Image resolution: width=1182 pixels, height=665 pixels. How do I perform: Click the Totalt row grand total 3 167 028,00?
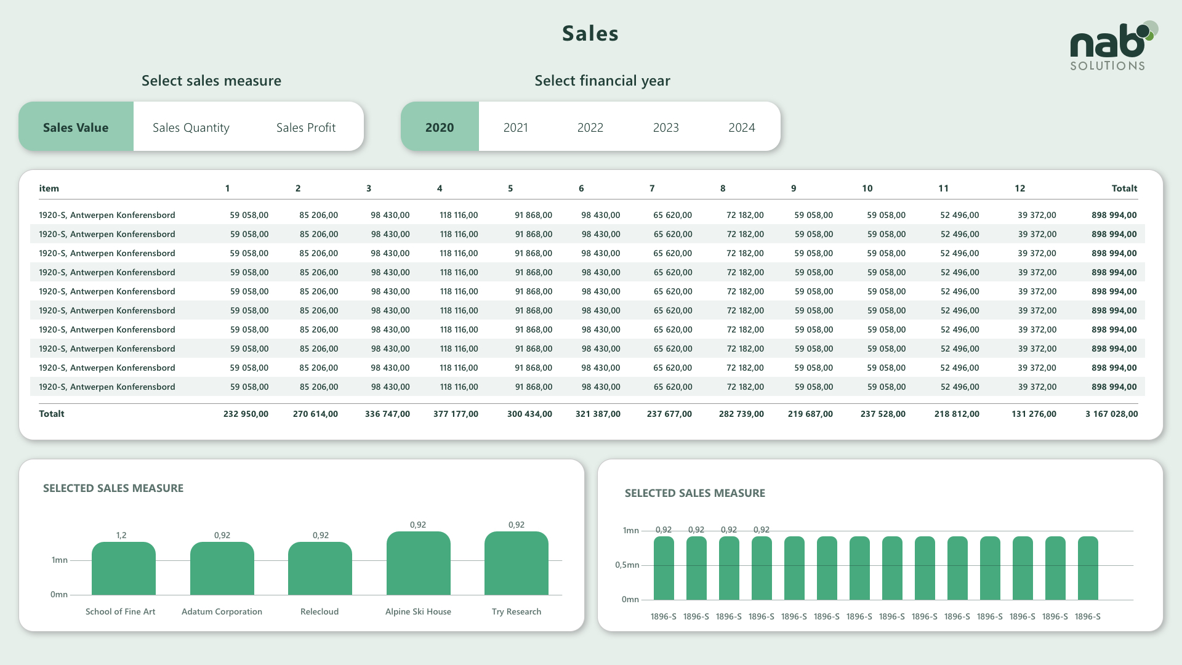(x=1111, y=414)
